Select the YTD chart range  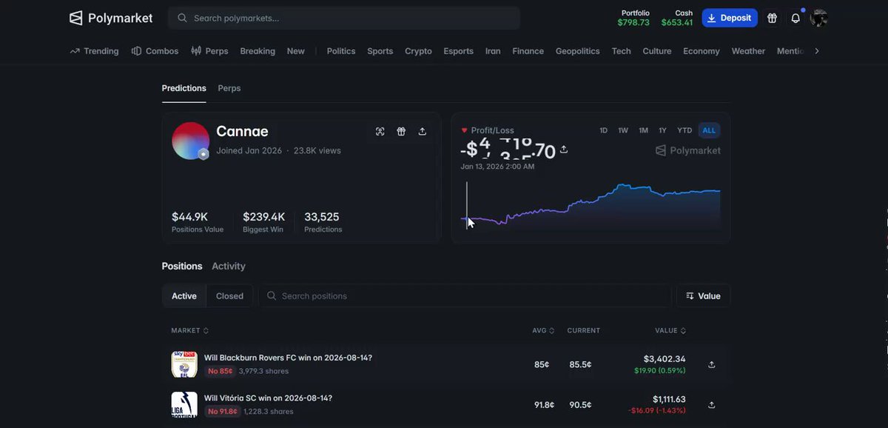(684, 130)
